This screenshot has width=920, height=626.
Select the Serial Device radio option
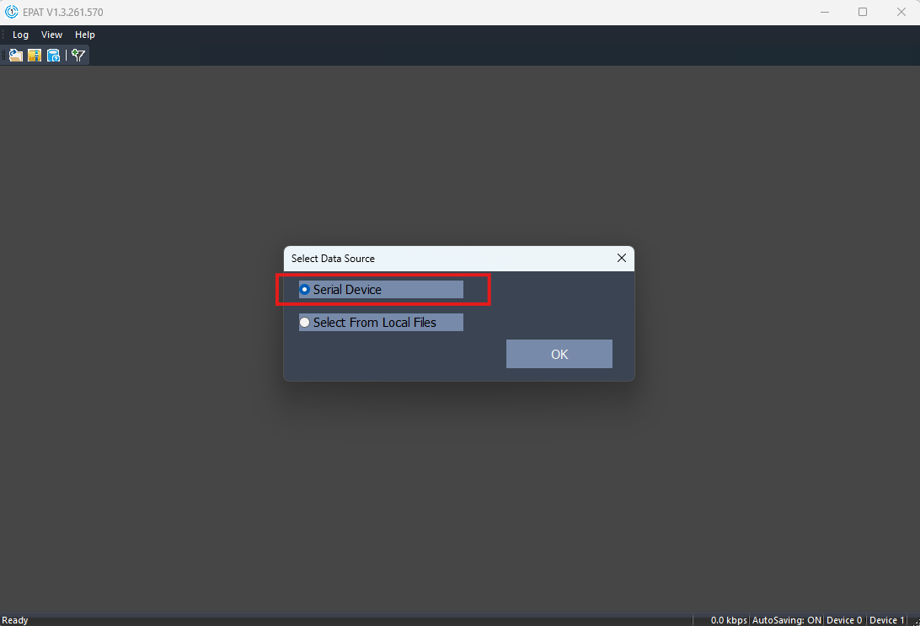tap(305, 290)
